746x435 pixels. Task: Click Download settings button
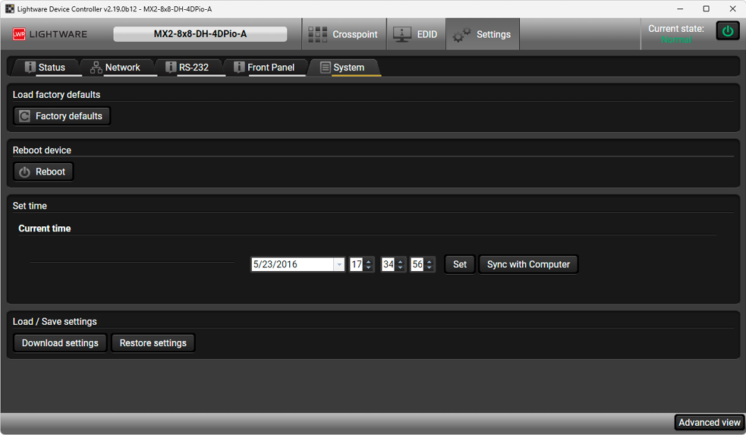tap(60, 343)
